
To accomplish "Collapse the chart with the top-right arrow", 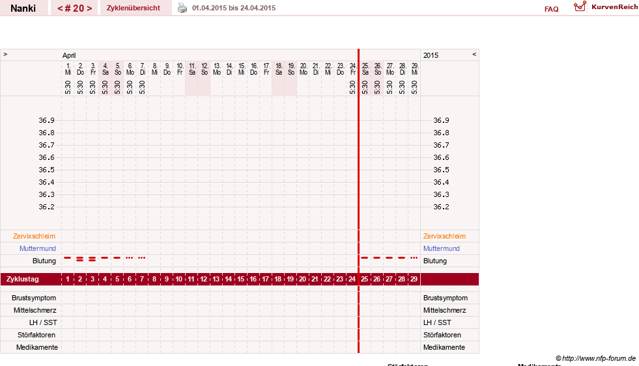I will 474,54.
